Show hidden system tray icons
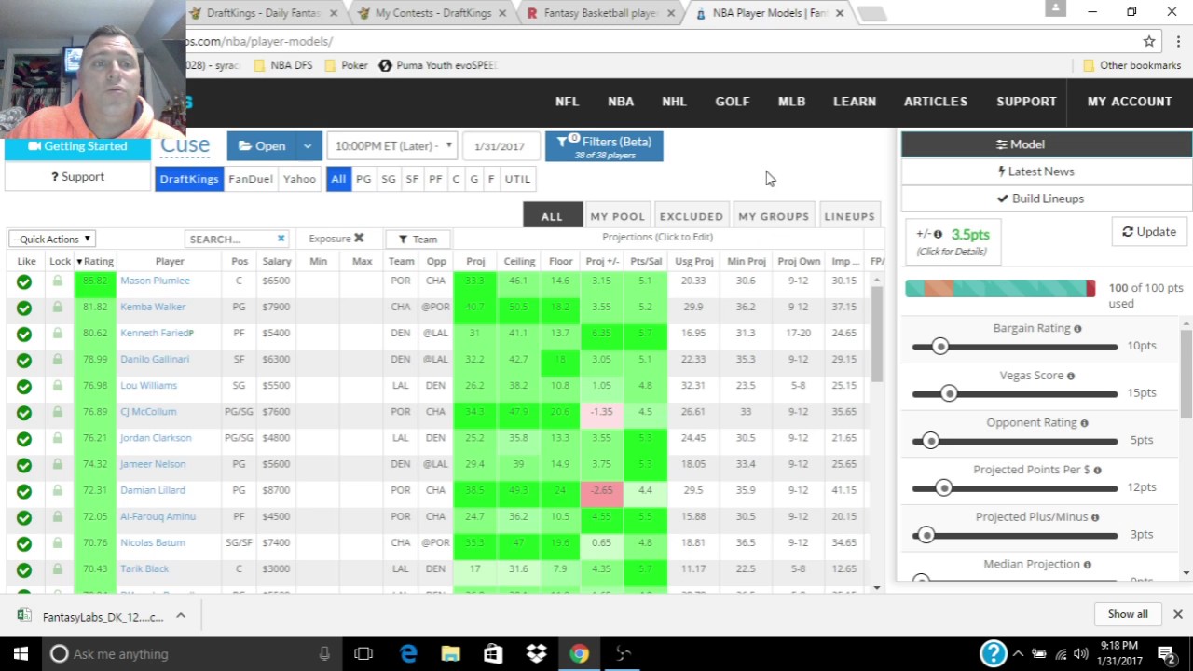1193x671 pixels. click(1018, 654)
